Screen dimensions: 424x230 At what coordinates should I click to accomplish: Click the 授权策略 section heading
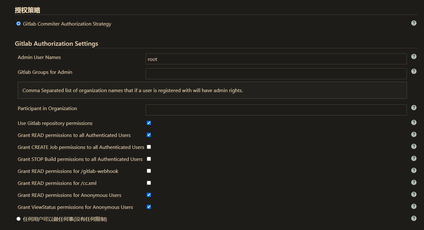(28, 10)
